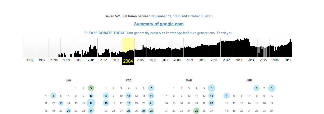This screenshot has width=324, height=114.
Task: Switch timeline to year 2017
Action: pyautogui.click(x=288, y=60)
